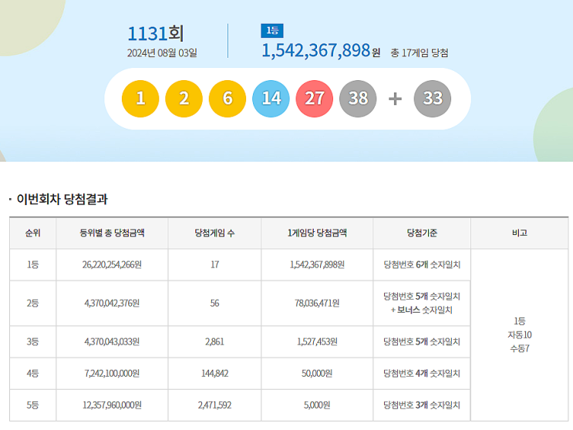Click total prize 4,370,042,376원 cell
This screenshot has height=430, width=573.
click(112, 304)
